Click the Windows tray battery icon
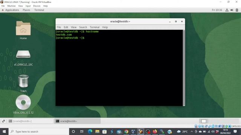The width and height of the screenshot is (241, 135). [204, 132]
